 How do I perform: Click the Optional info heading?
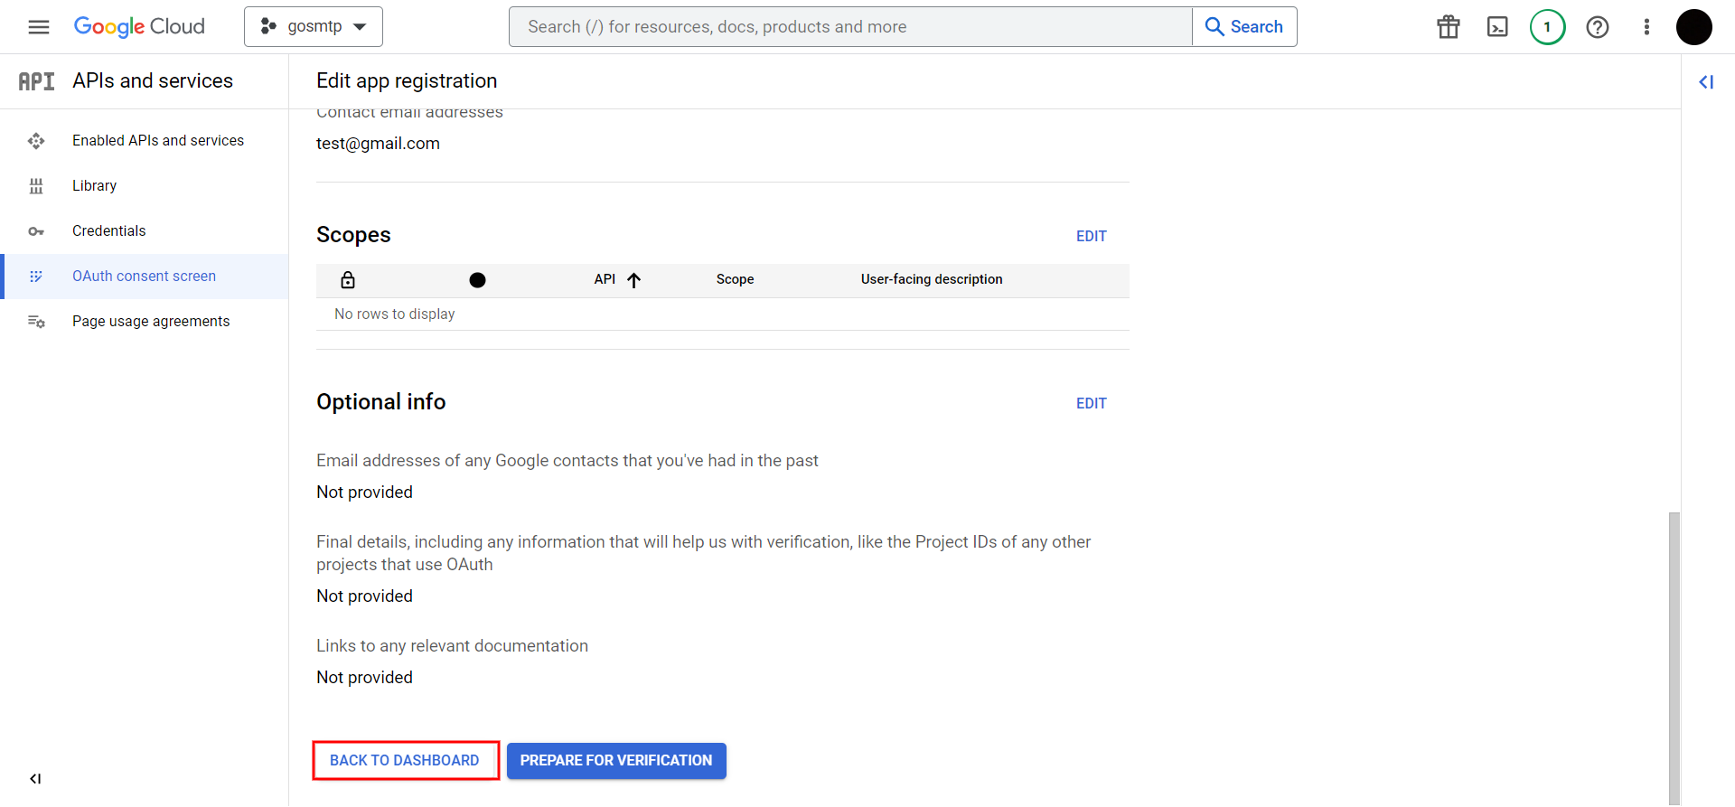(381, 402)
